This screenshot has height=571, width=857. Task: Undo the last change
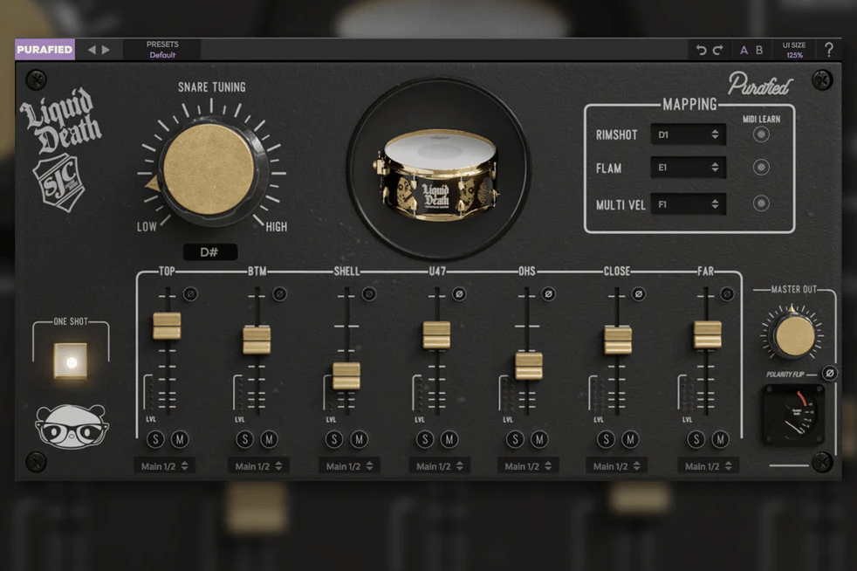click(x=701, y=50)
